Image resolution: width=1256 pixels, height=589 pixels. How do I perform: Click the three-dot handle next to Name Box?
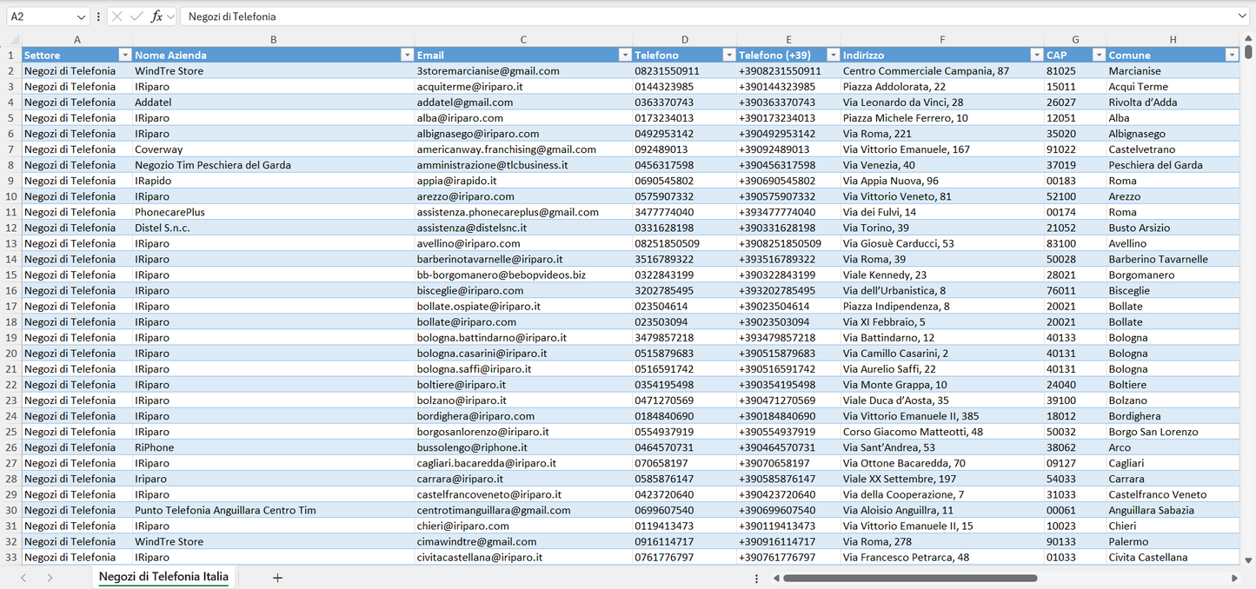click(98, 17)
